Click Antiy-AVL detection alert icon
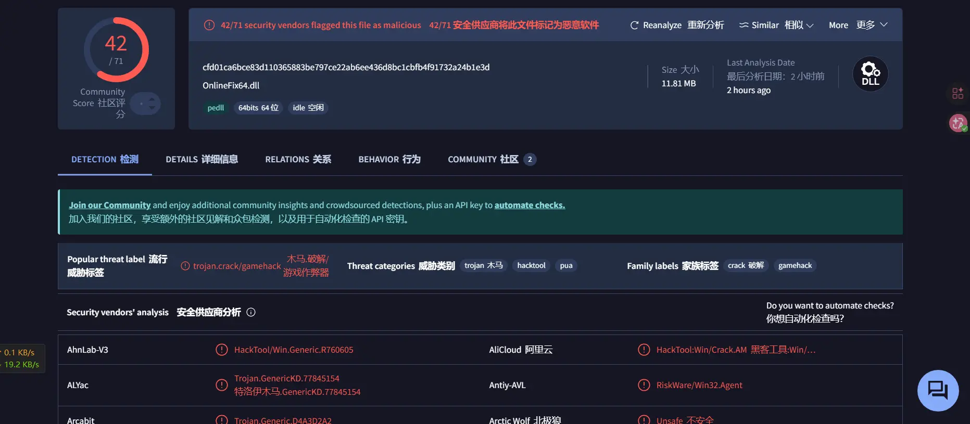 pos(644,385)
